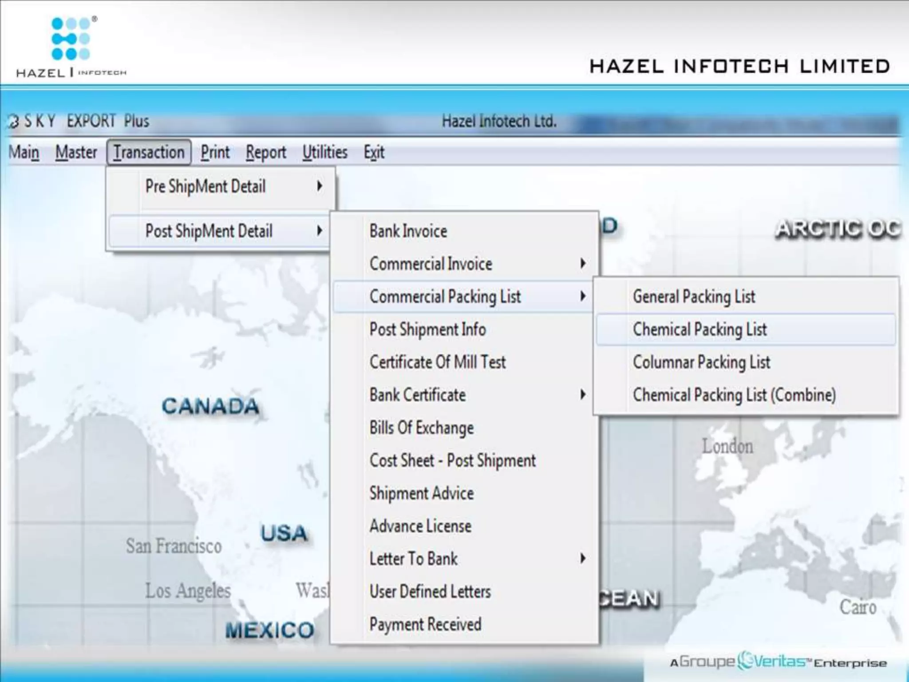Choose Columnar Packing List
Viewport: 909px width, 682px height.
701,362
